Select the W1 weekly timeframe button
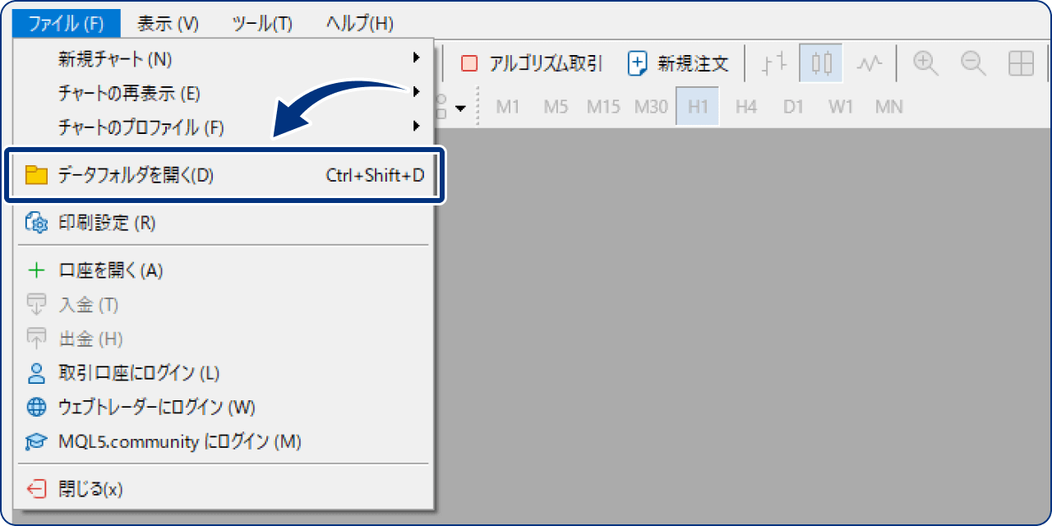Image resolution: width=1052 pixels, height=526 pixels. pyautogui.click(x=840, y=106)
